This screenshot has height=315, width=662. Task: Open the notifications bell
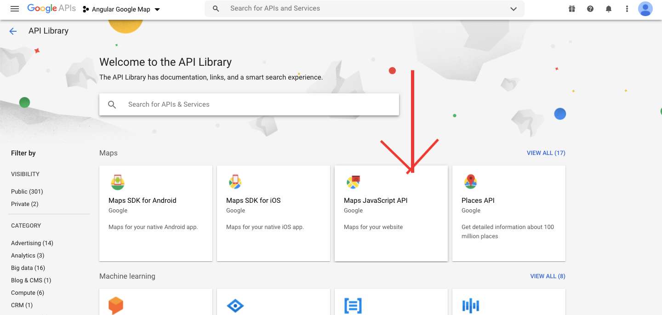tap(609, 9)
